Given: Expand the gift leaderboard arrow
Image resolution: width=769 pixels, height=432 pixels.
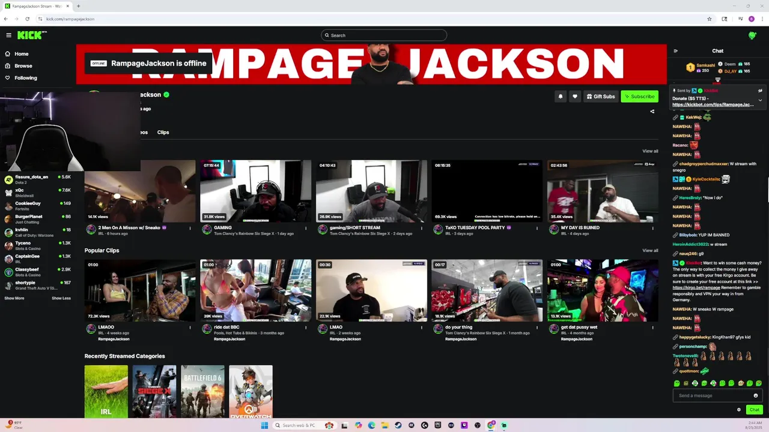Looking at the screenshot, I should 718,80.
